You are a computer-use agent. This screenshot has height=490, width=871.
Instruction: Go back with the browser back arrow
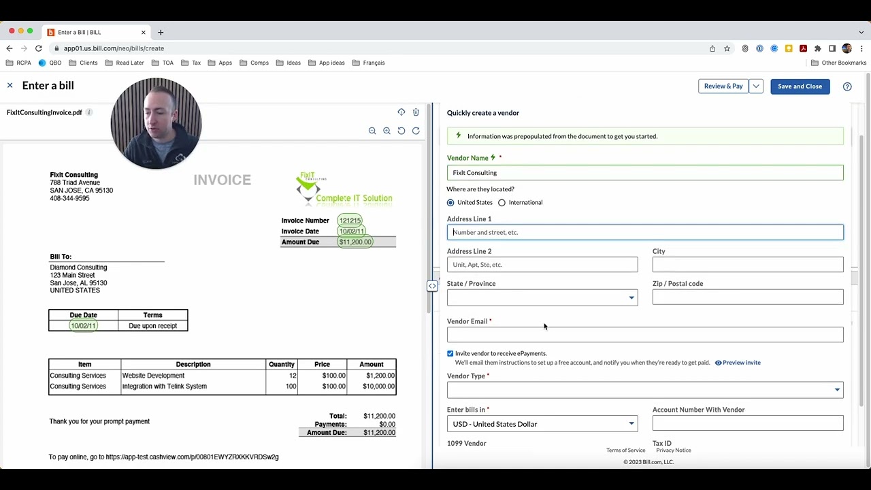[x=10, y=48]
